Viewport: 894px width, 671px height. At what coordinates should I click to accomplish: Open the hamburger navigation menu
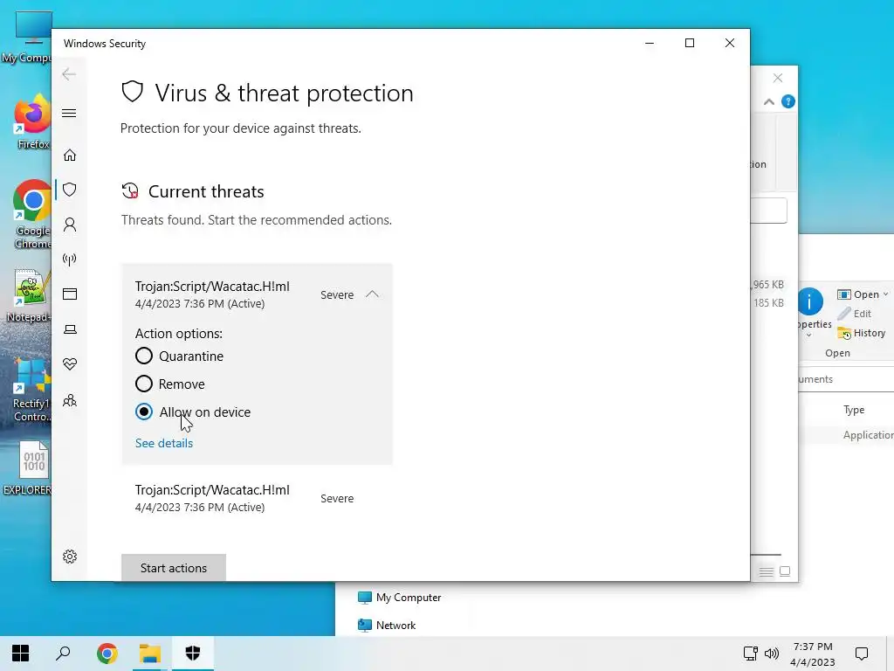[x=69, y=113]
